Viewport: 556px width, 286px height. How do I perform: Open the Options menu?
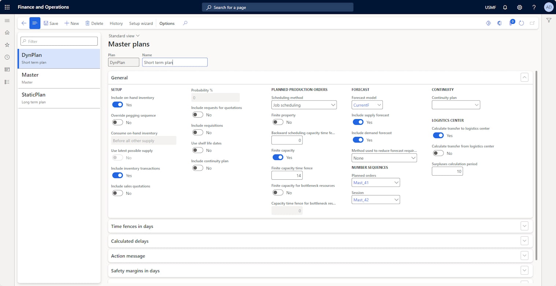(x=167, y=23)
